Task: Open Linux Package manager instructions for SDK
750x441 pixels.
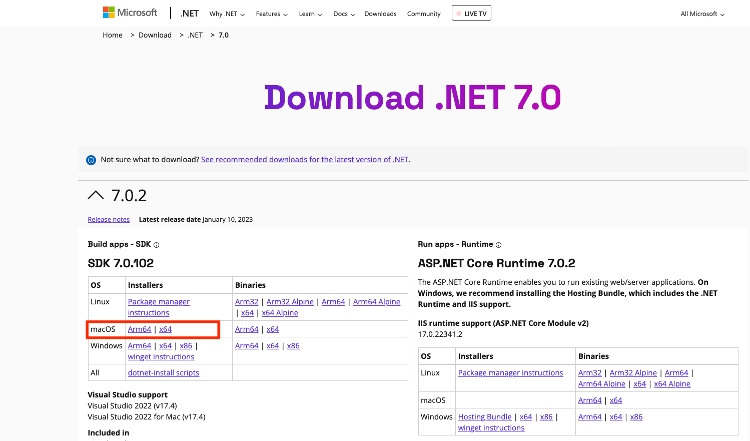Action: [x=159, y=307]
